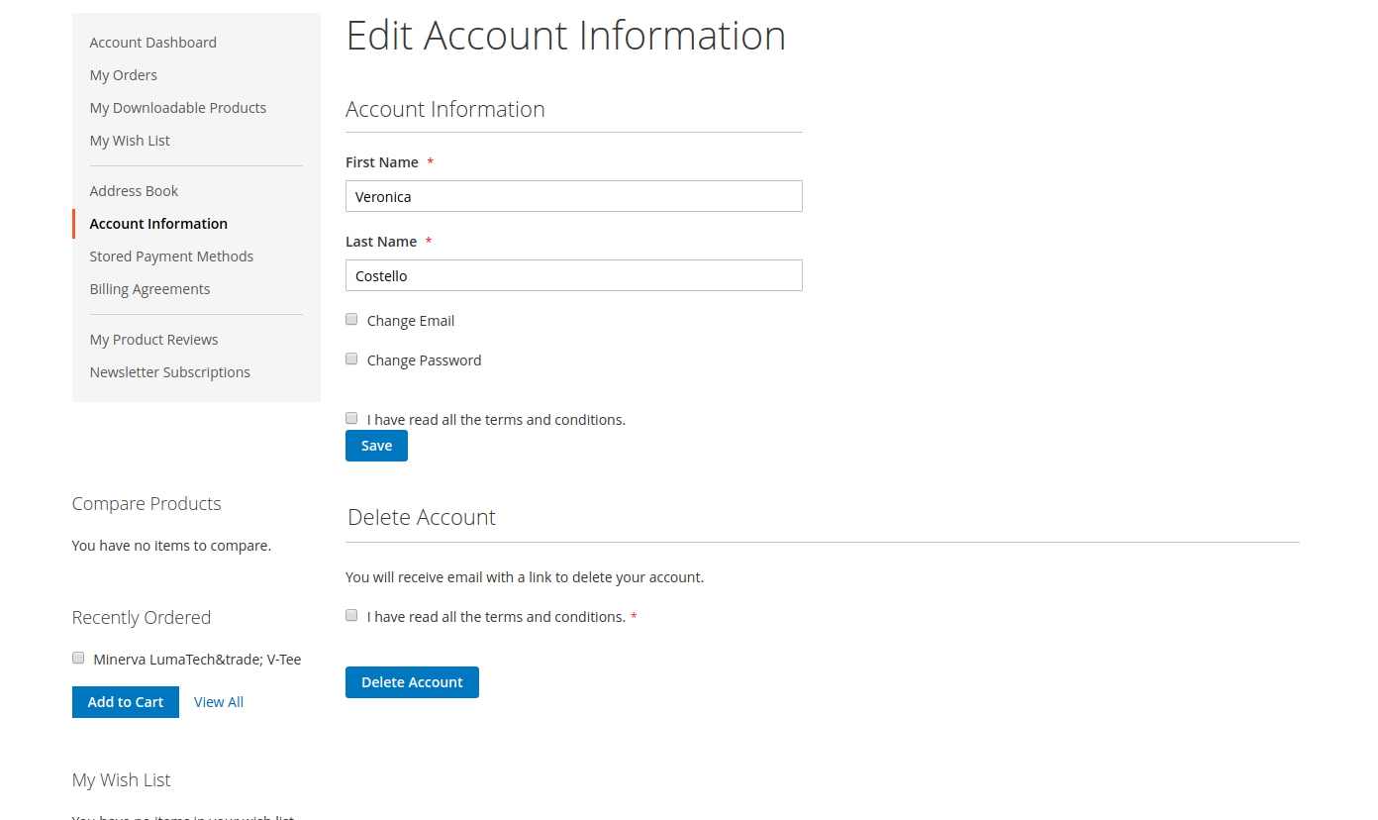Enable the Change Email checkbox
This screenshot has width=1378, height=820.
coord(351,320)
